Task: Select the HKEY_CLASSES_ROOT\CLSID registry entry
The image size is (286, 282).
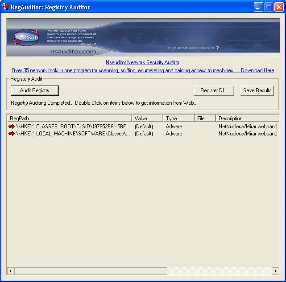Action: 73,127
